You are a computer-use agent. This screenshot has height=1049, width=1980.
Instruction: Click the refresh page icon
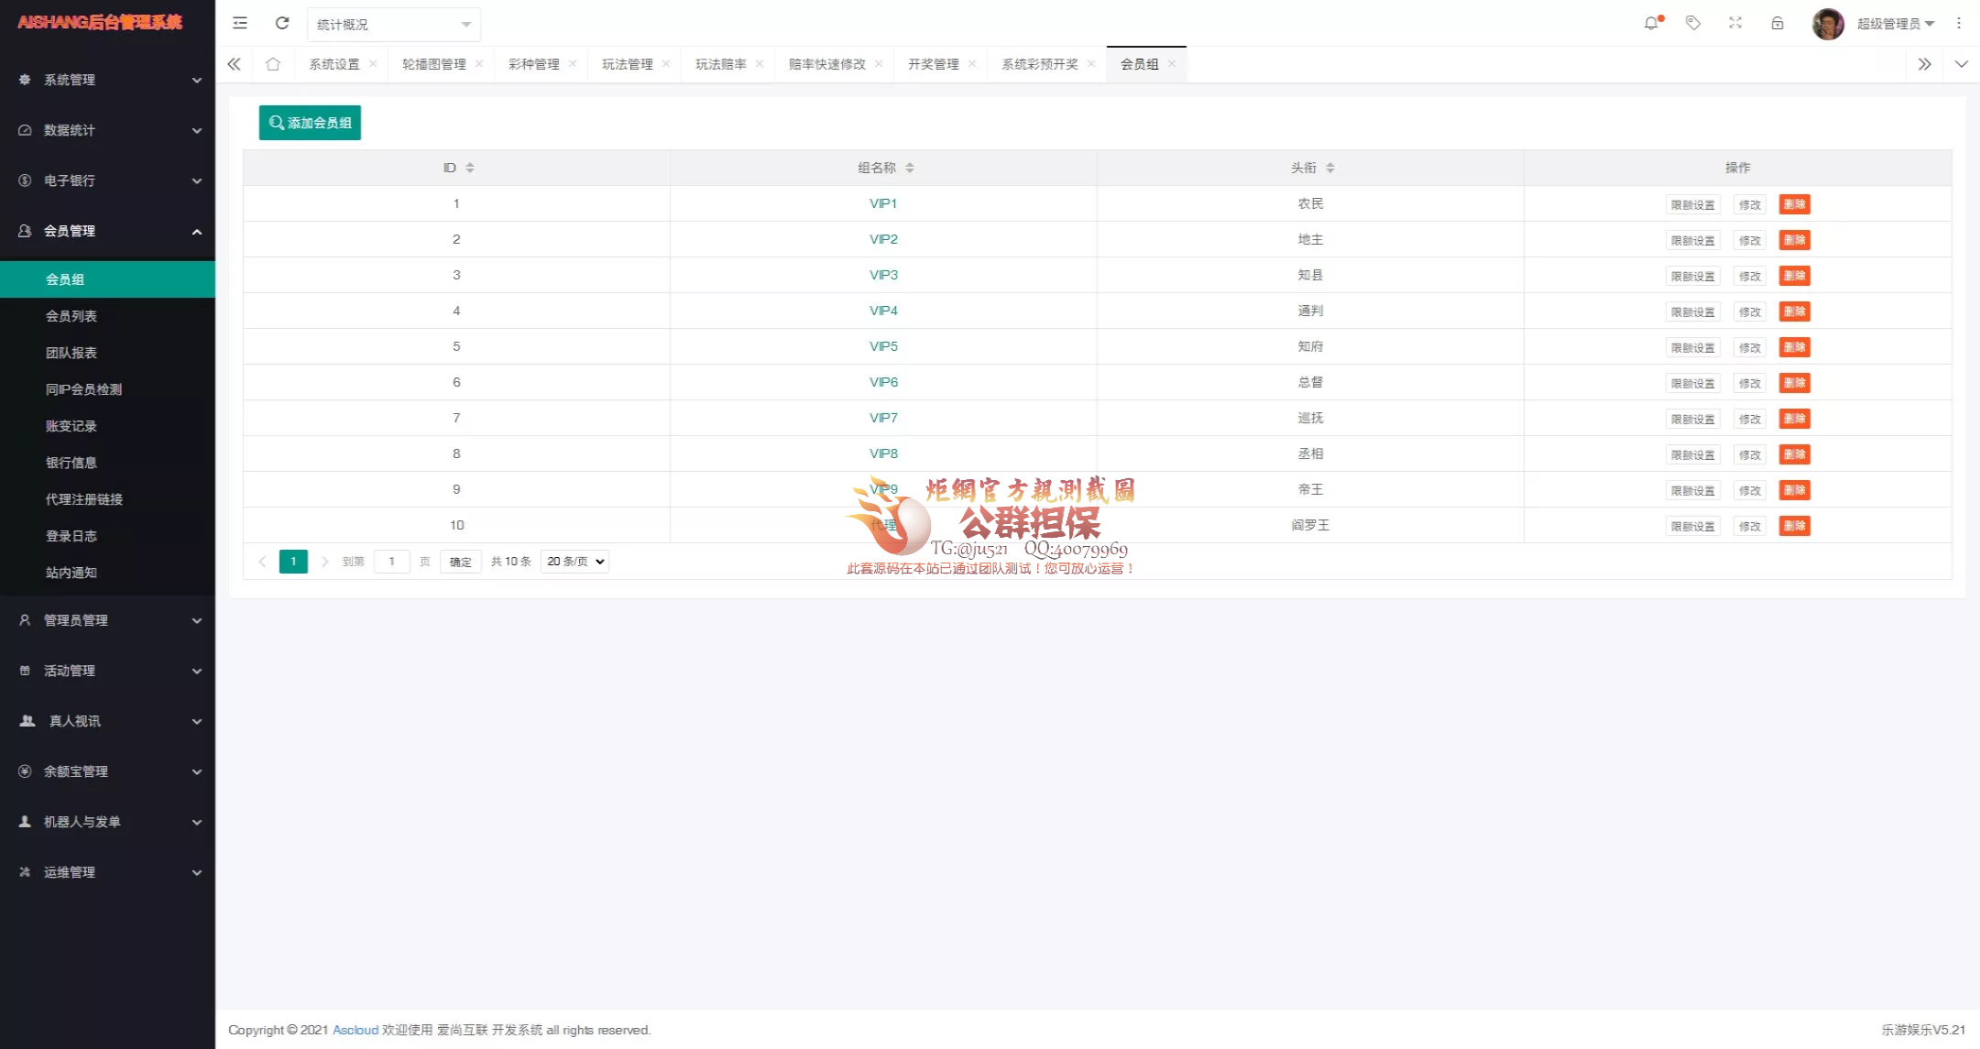(x=282, y=24)
